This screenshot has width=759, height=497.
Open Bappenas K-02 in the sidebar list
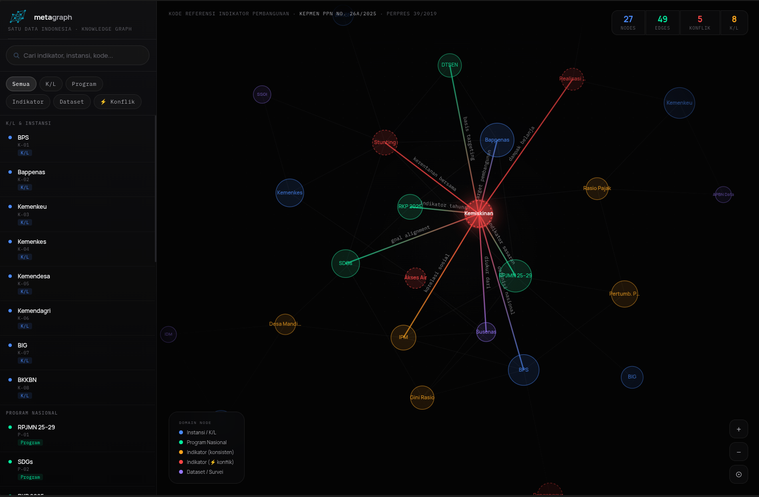pos(77,180)
